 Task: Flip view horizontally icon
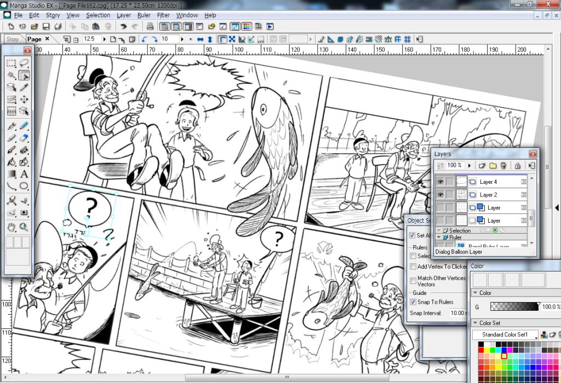(201, 39)
